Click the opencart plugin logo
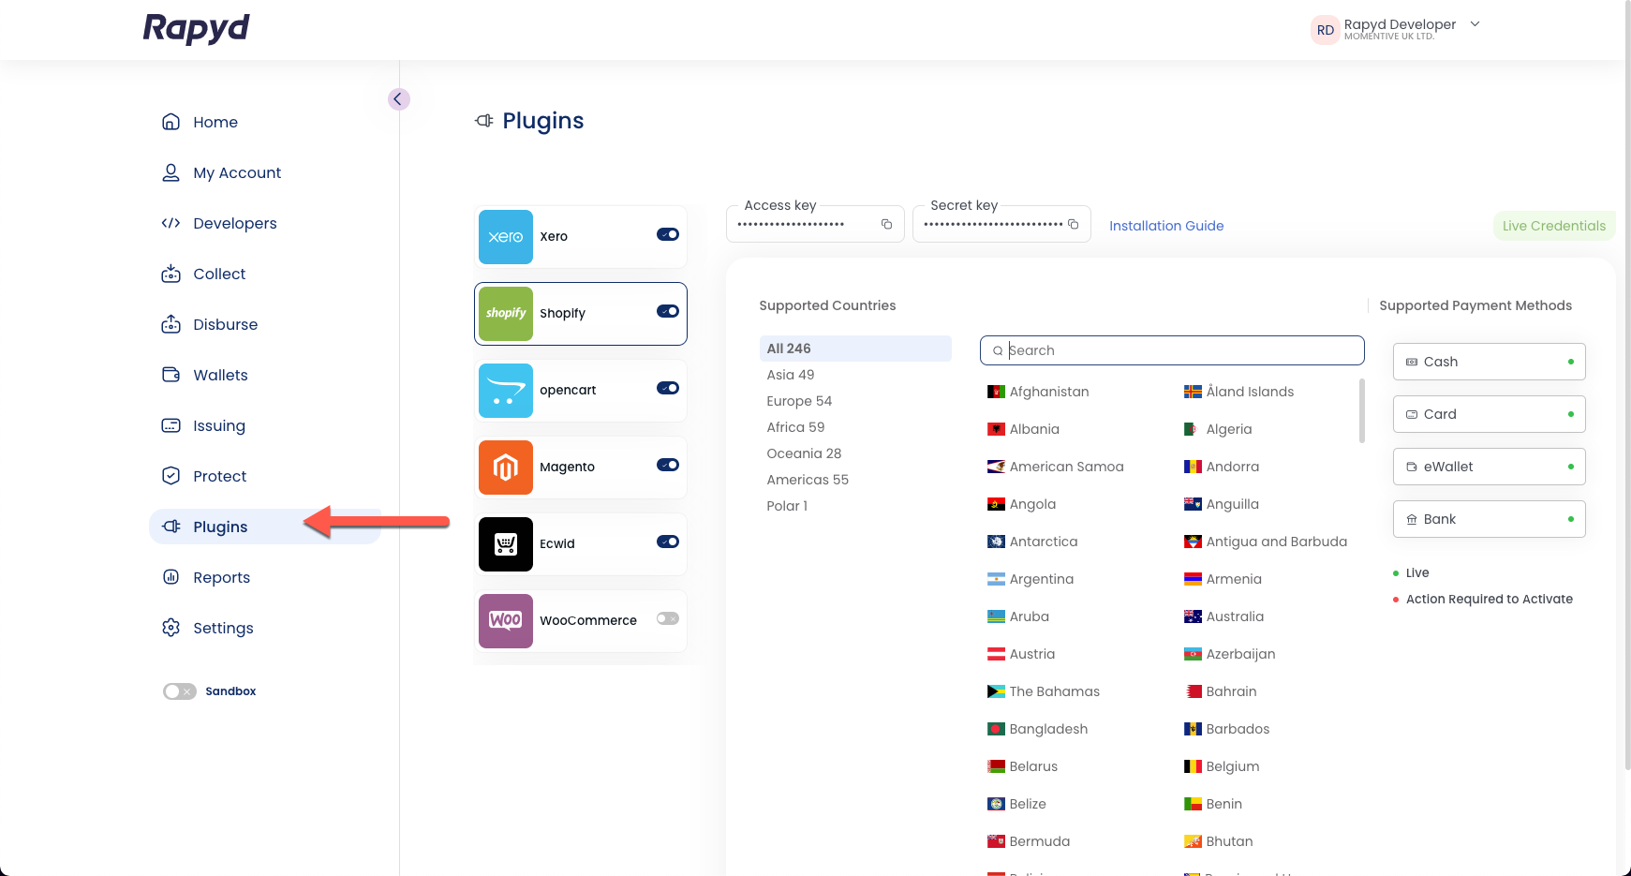This screenshot has height=876, width=1631. 506,391
